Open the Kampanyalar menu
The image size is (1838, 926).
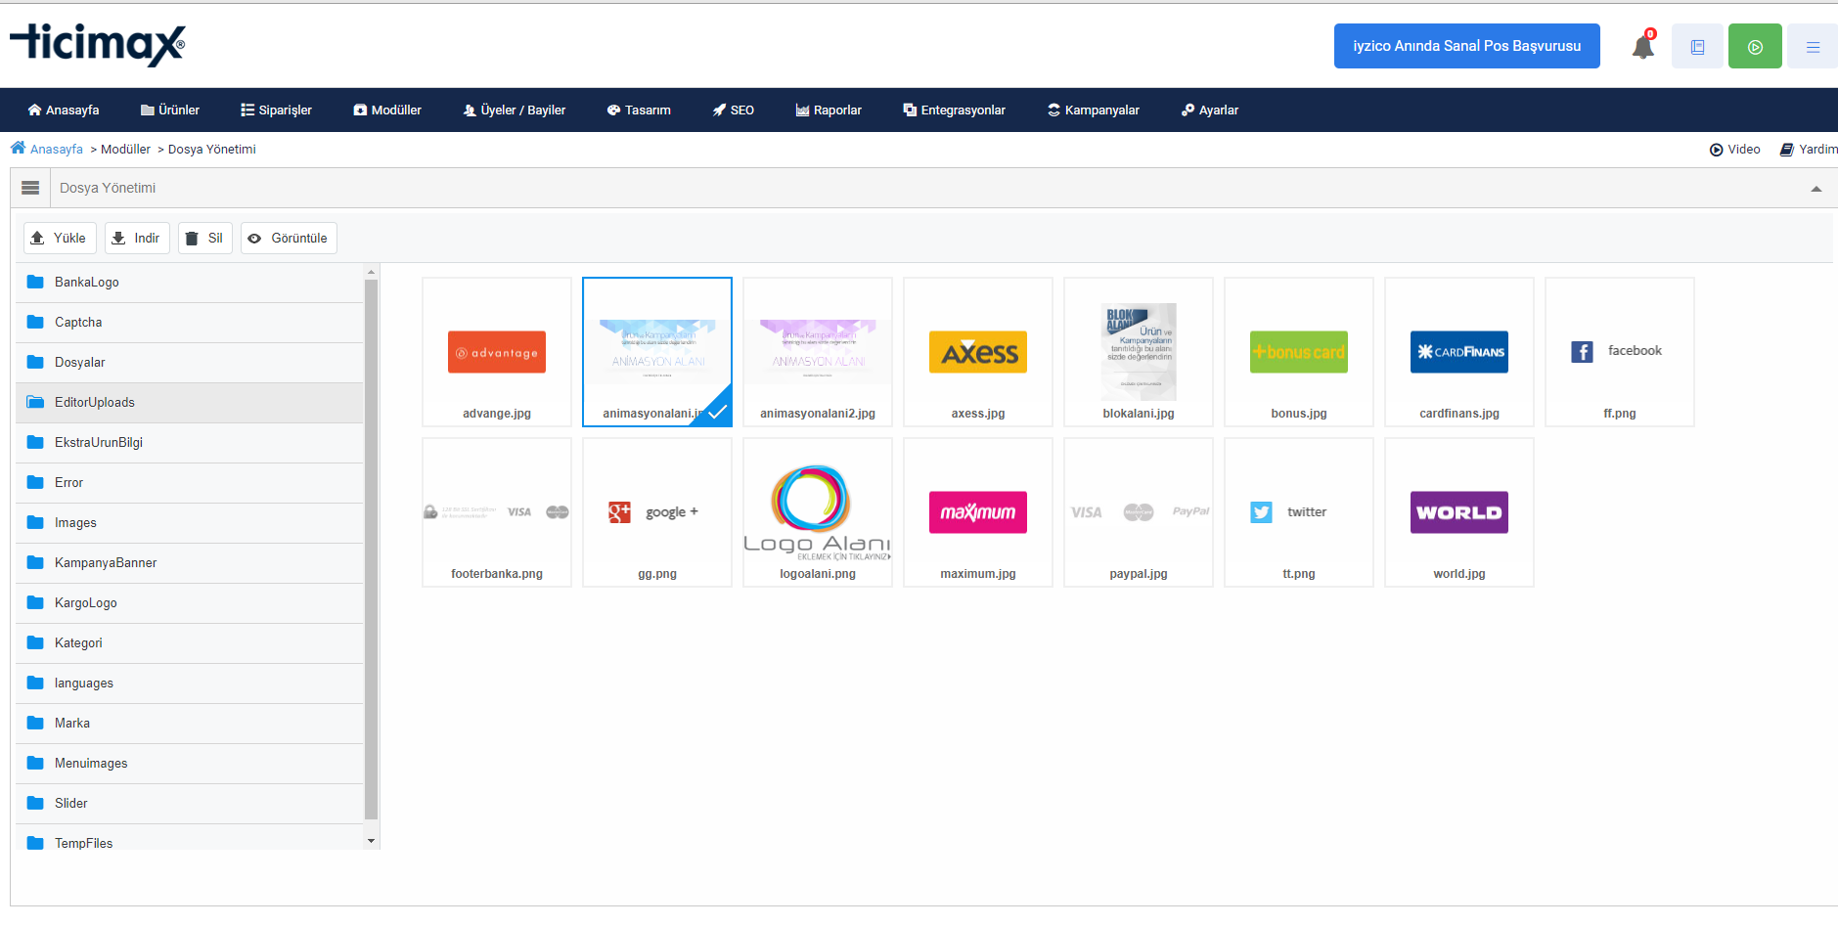[1094, 110]
